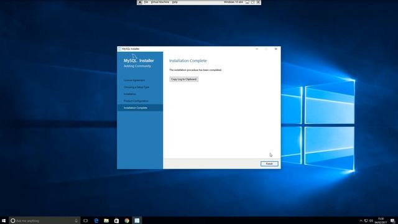Select Choosing a Setup Type step

click(x=136, y=87)
